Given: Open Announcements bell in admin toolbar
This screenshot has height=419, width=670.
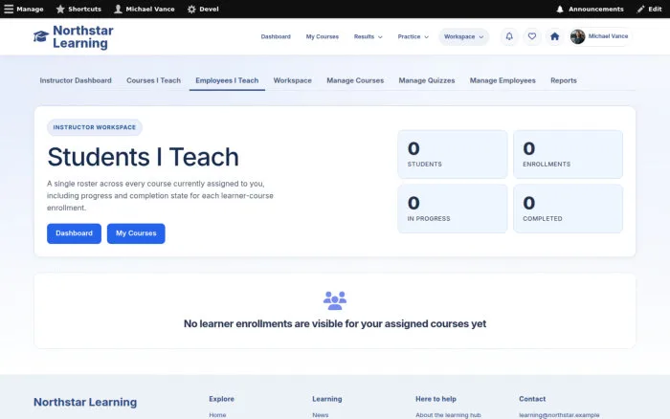Looking at the screenshot, I should pyautogui.click(x=560, y=9).
